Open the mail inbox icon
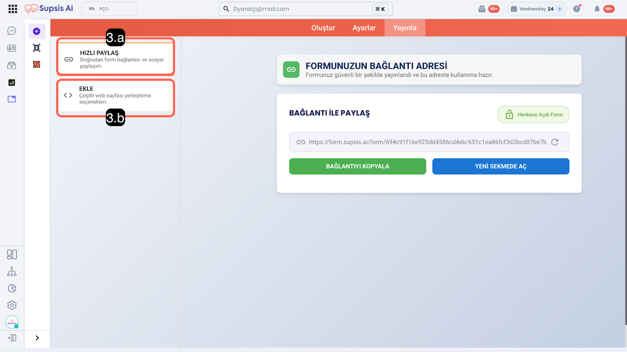Image resolution: width=627 pixels, height=352 pixels. (x=482, y=9)
